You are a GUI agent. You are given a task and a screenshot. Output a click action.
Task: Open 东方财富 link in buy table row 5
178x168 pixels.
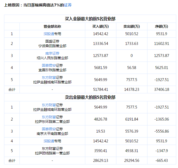[49, 77]
